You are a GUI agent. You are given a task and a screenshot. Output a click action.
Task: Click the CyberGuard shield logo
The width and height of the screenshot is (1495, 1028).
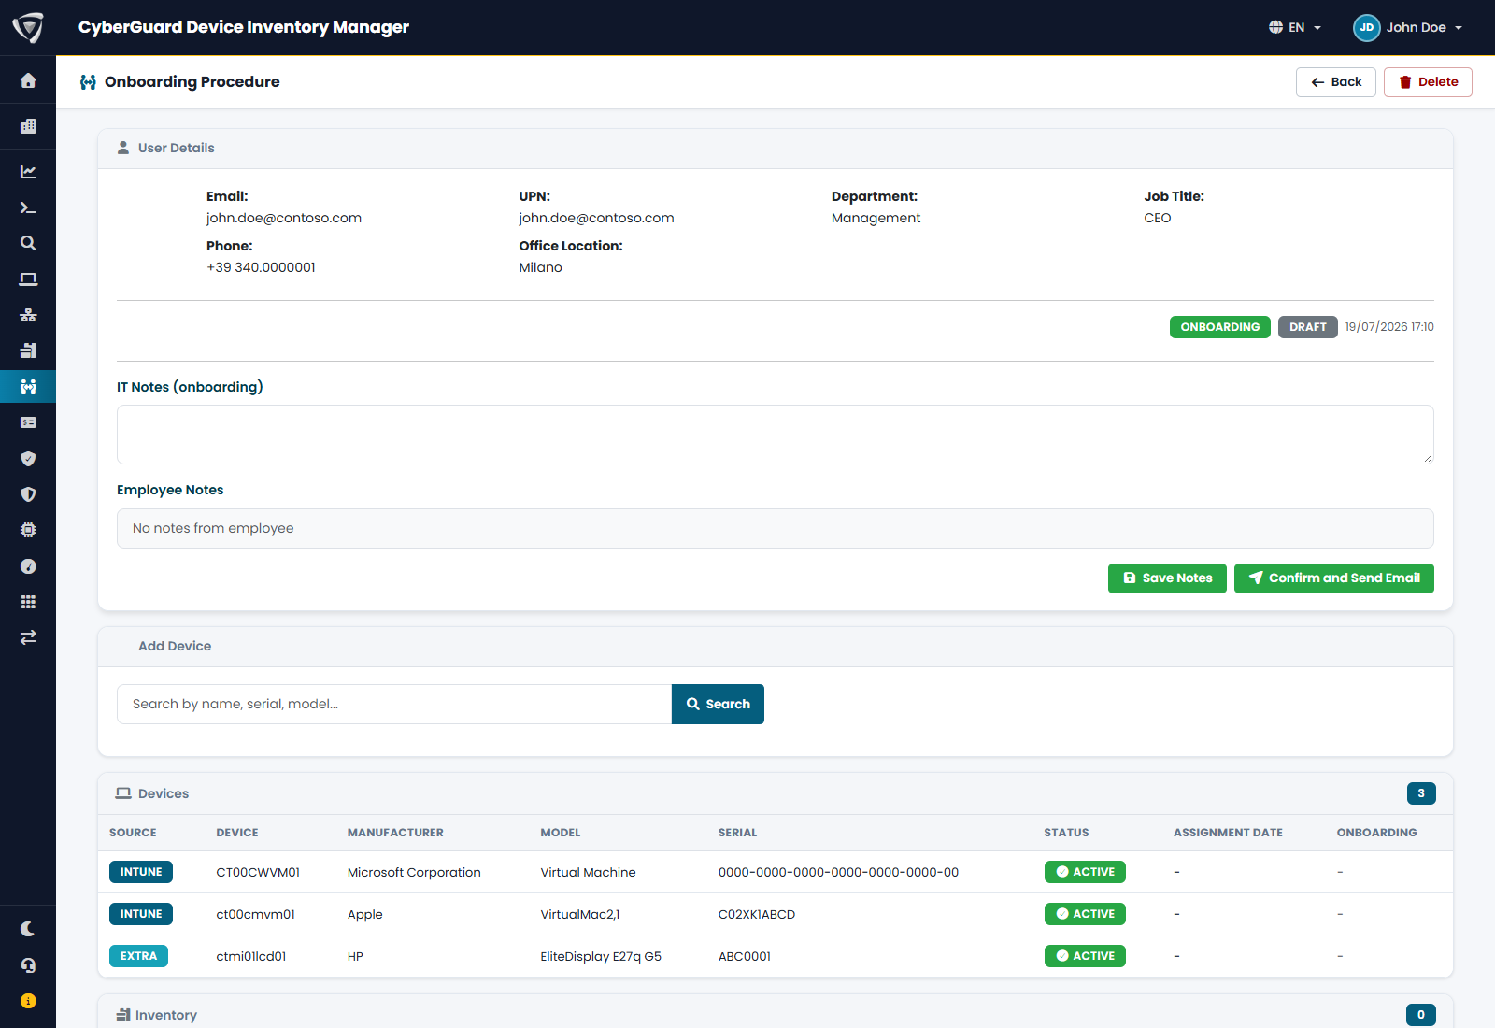coord(28,28)
